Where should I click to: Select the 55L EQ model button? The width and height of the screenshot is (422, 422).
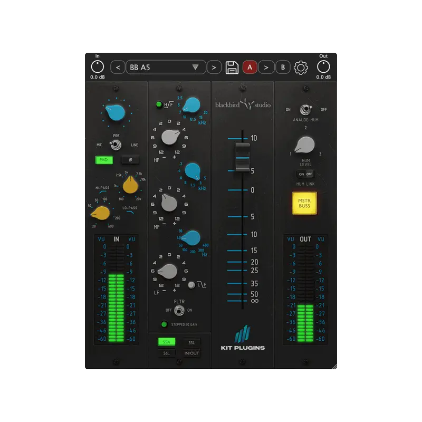(191, 342)
